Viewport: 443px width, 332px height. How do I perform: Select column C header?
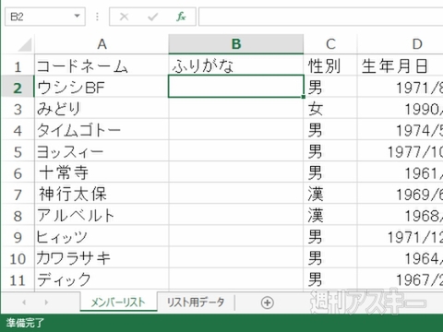point(330,44)
